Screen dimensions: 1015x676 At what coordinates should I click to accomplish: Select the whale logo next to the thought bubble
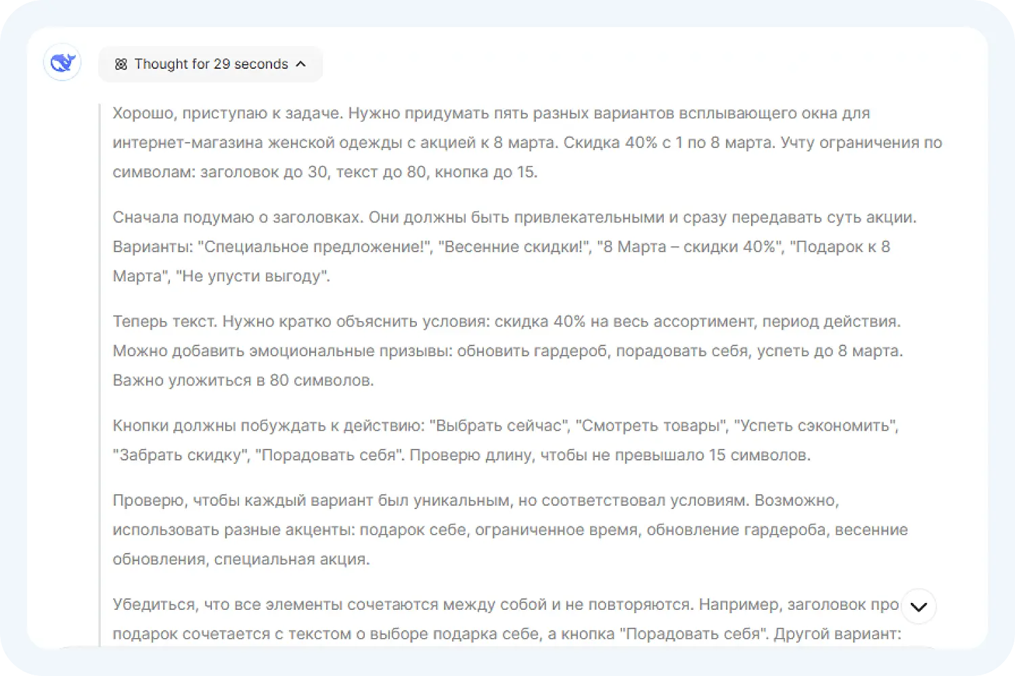62,62
